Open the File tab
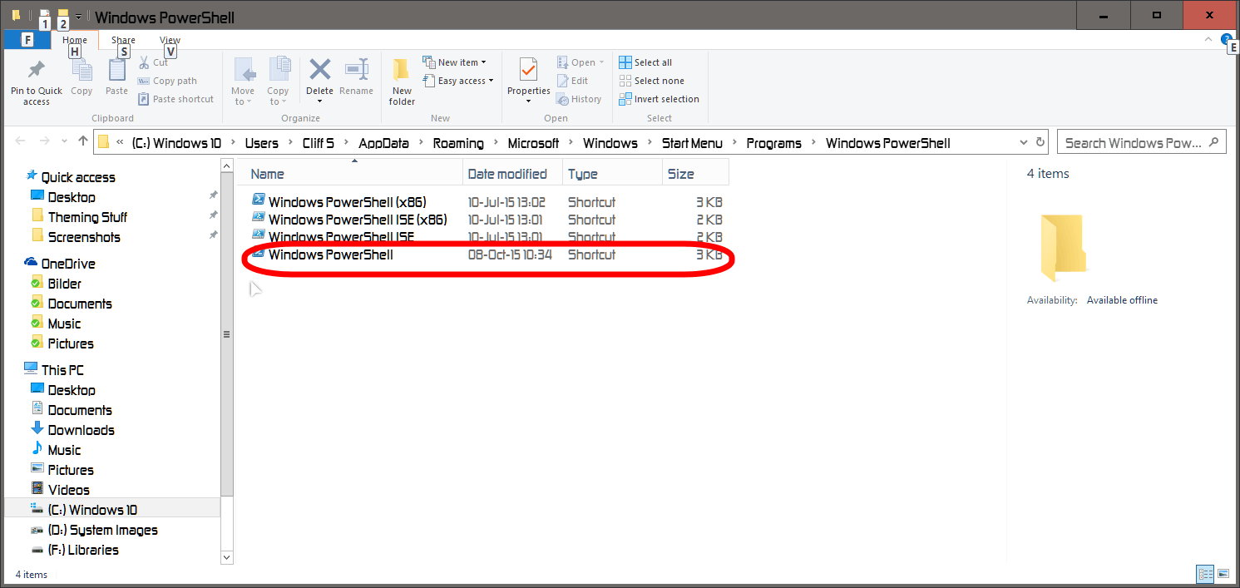The height and width of the screenshot is (588, 1240). [27, 40]
